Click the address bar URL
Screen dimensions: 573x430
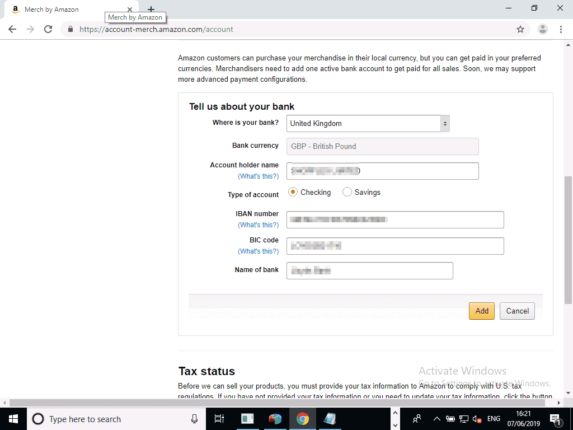click(156, 29)
